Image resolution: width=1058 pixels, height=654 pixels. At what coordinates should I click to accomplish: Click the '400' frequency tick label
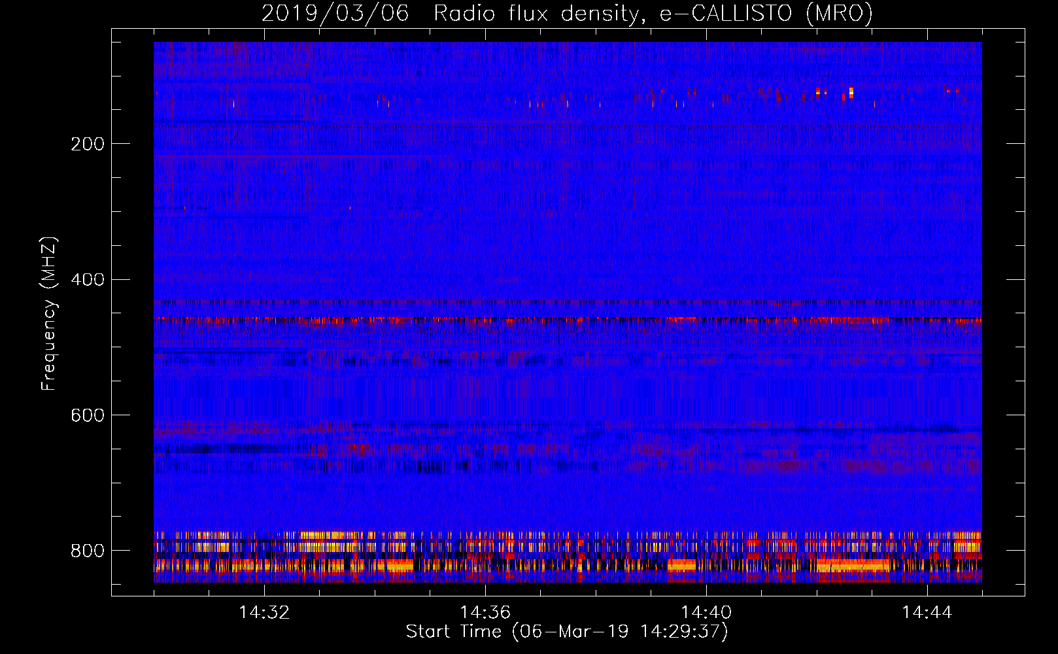(x=88, y=280)
